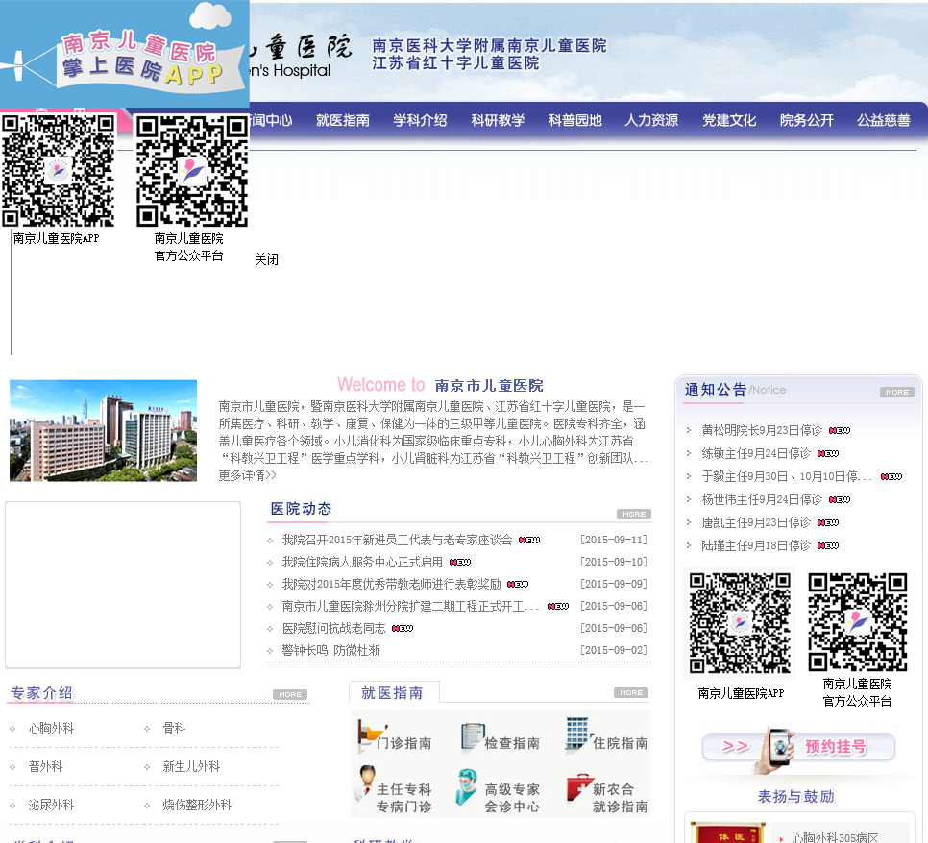Open news 我院住院病人服务中心正式启用
928x843 pixels.
[362, 562]
